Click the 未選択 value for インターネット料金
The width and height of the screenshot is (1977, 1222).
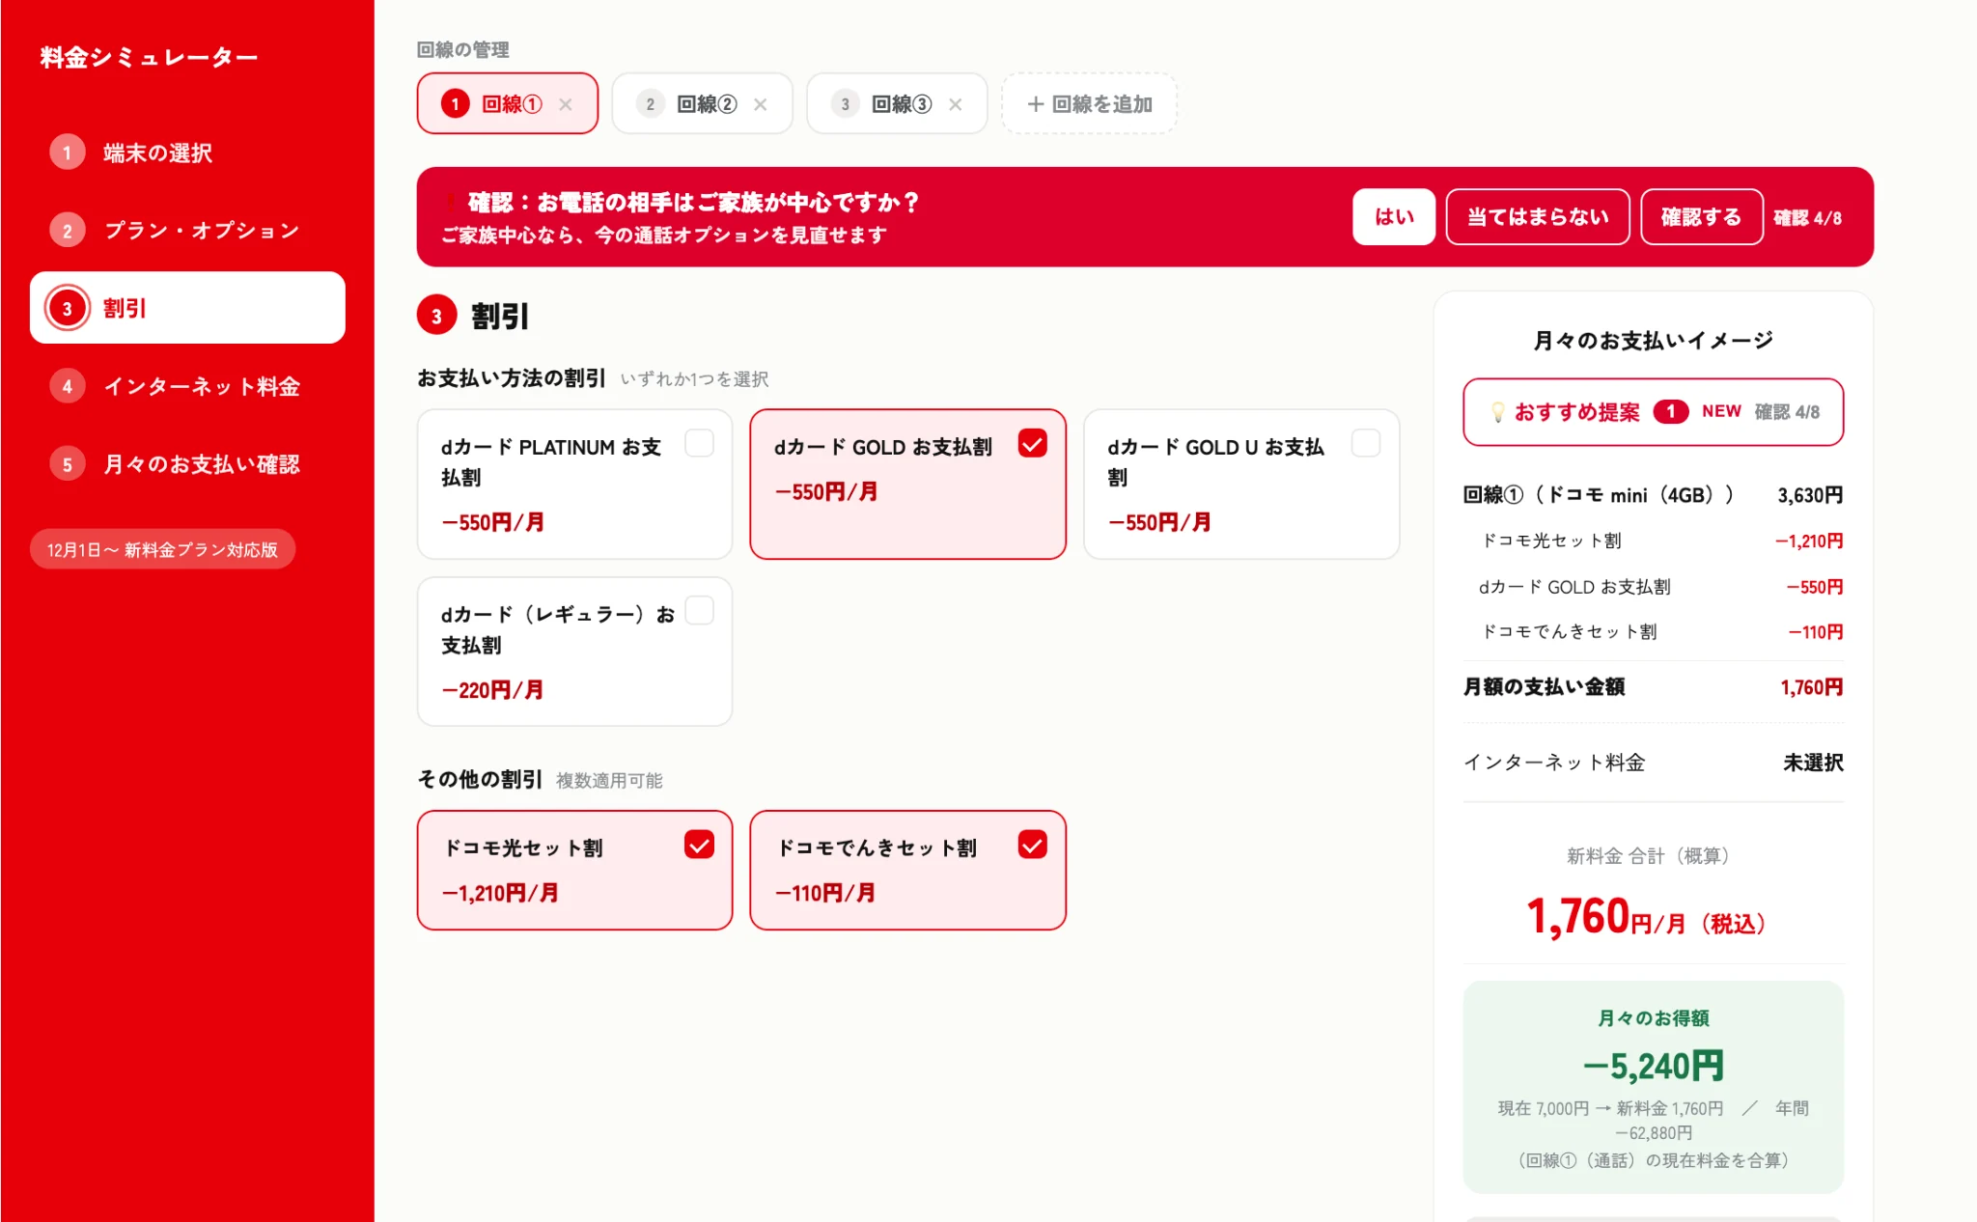coord(1813,763)
